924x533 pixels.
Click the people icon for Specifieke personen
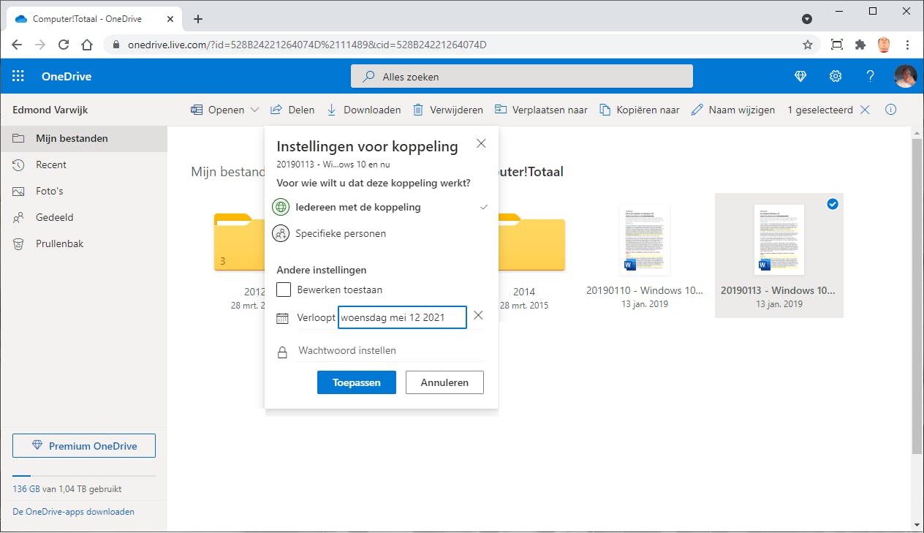[281, 233]
